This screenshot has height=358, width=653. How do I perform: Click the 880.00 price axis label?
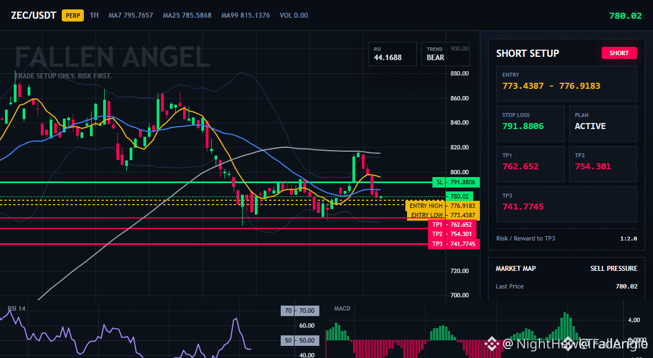(x=459, y=73)
